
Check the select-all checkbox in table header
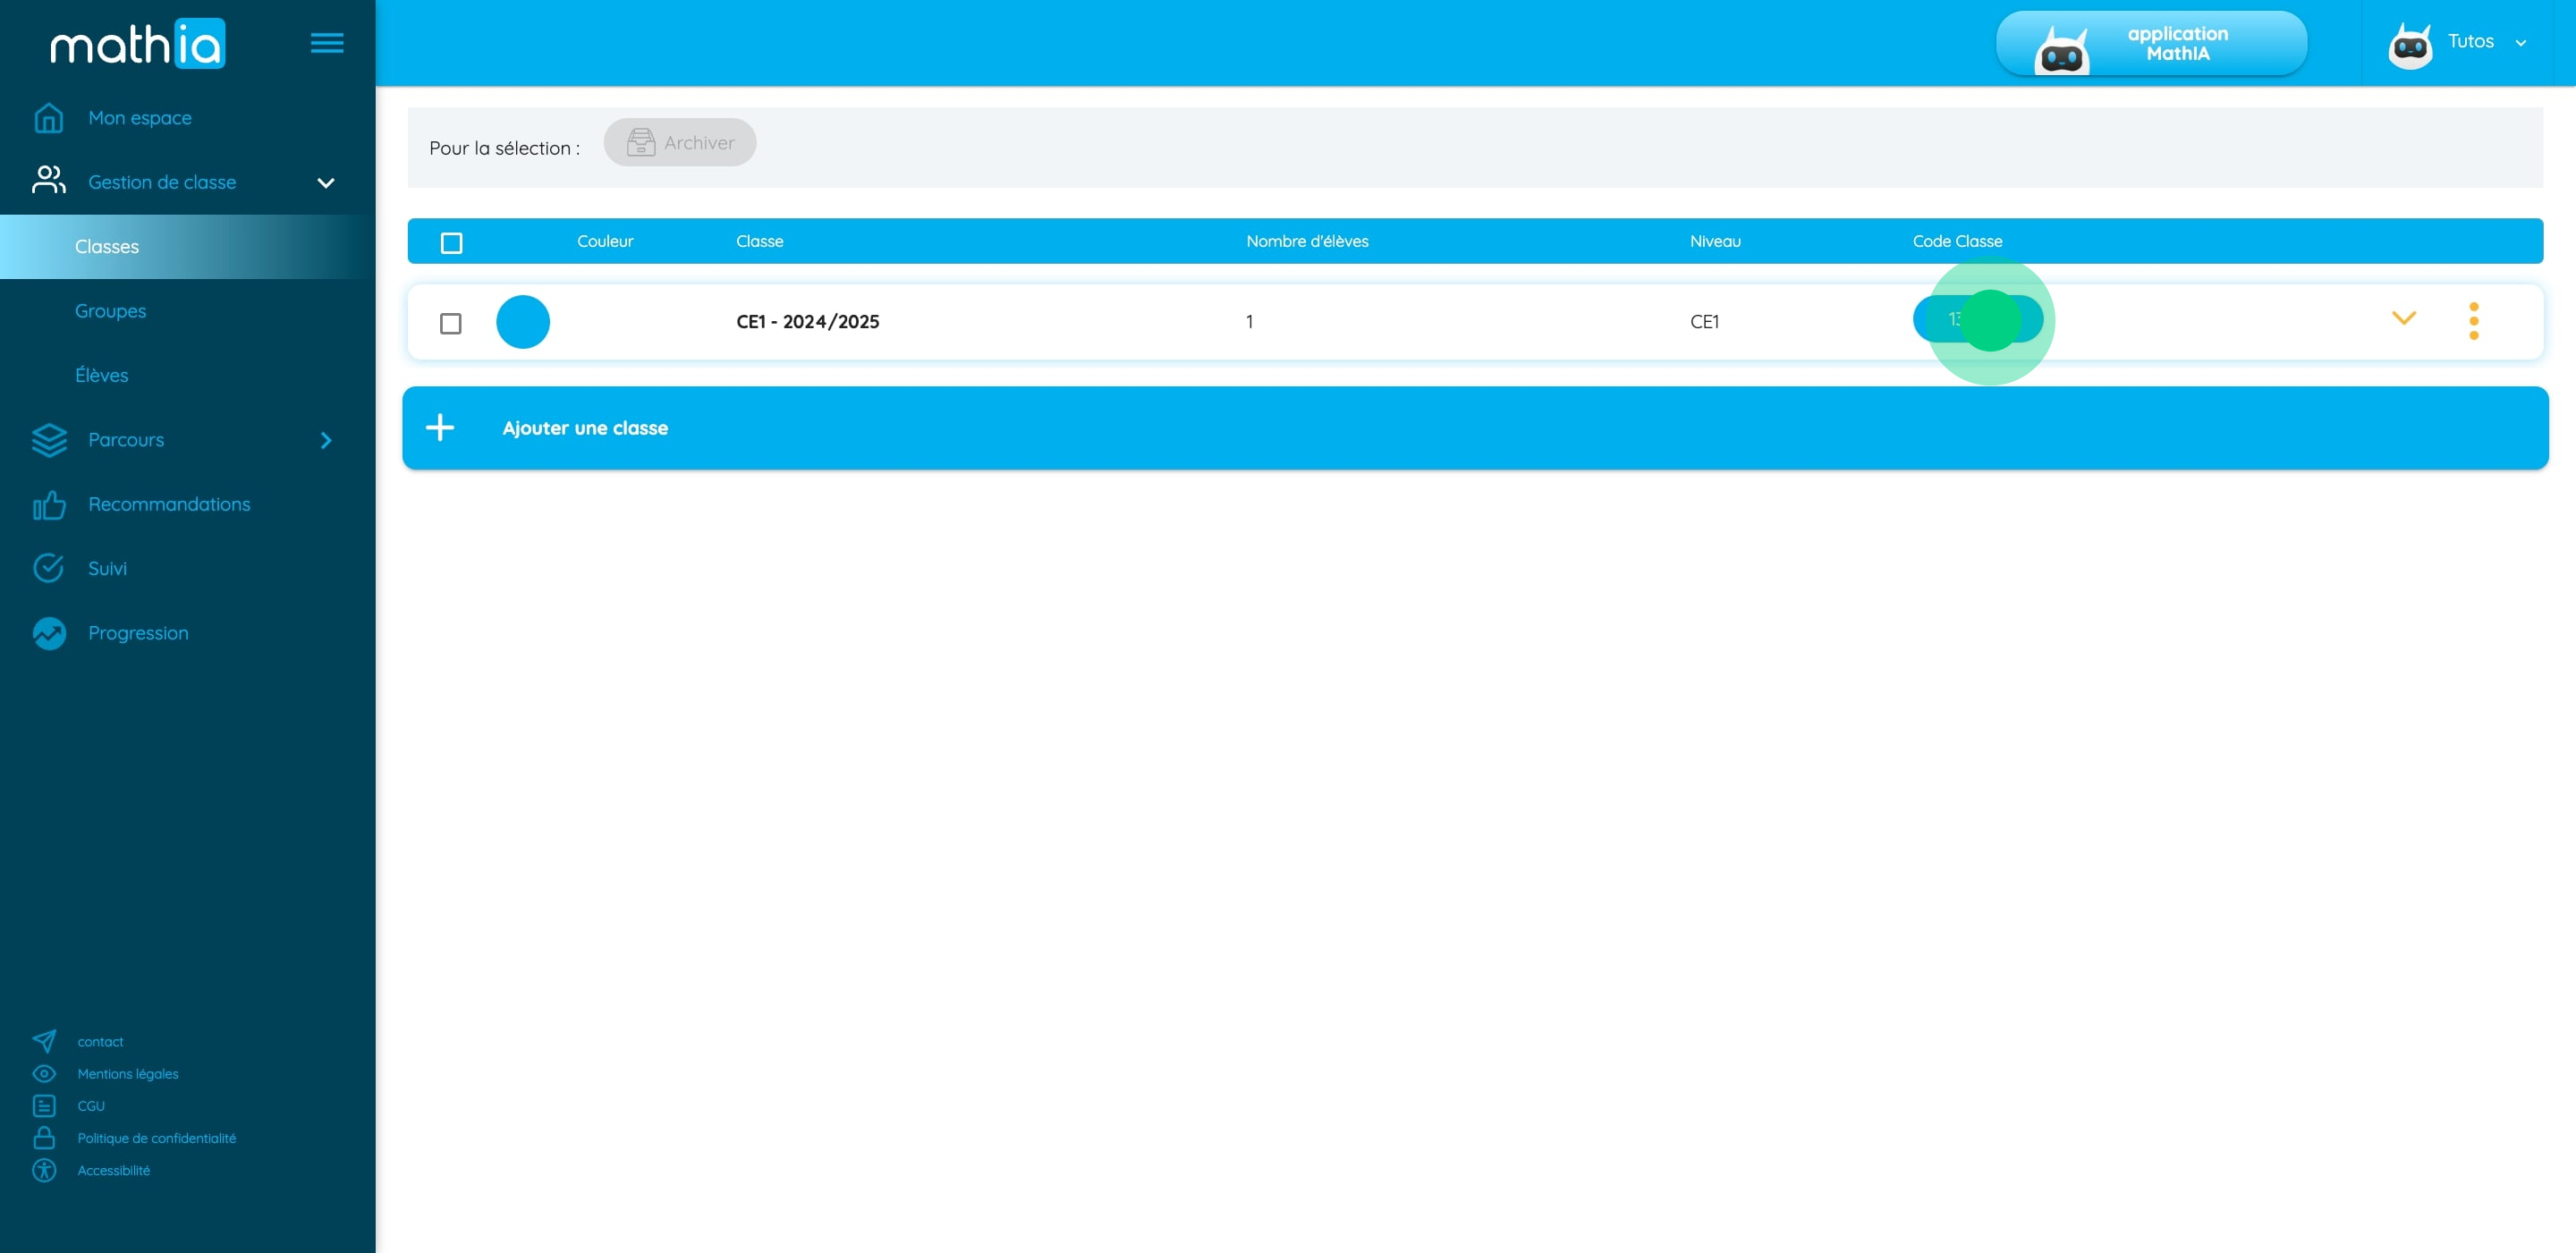click(451, 243)
